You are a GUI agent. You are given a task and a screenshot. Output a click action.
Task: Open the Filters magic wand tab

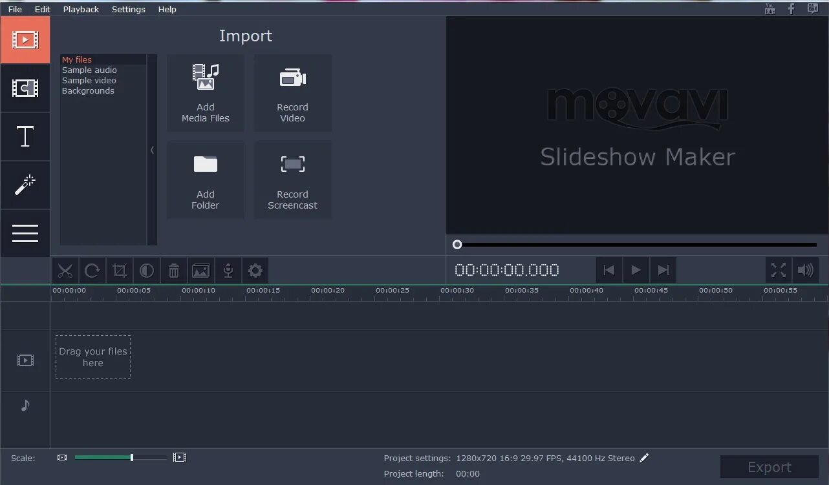click(25, 185)
